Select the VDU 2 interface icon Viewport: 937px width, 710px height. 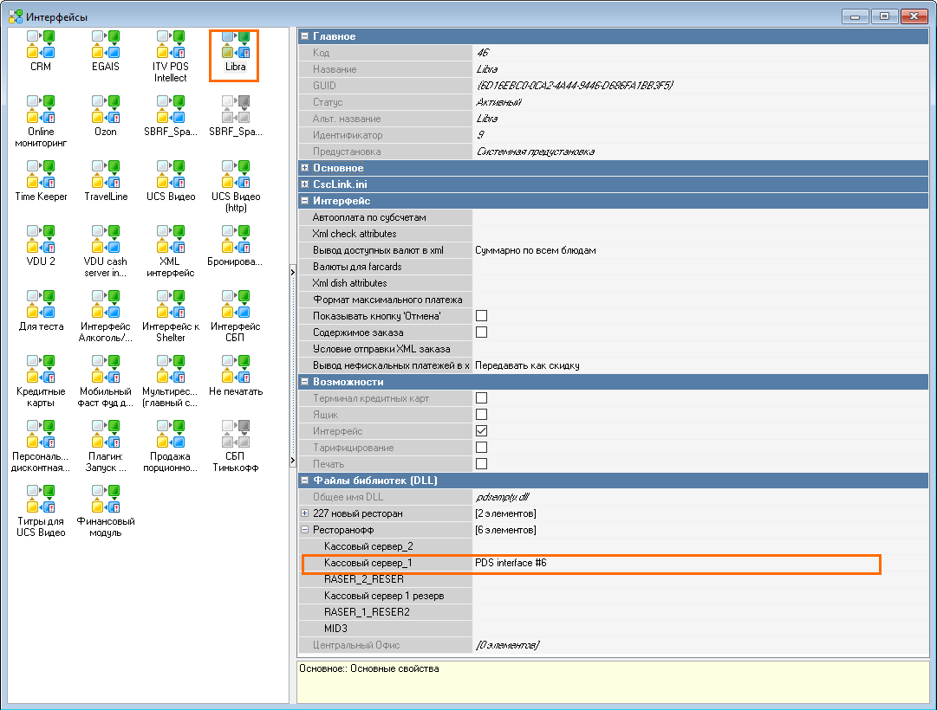point(41,241)
